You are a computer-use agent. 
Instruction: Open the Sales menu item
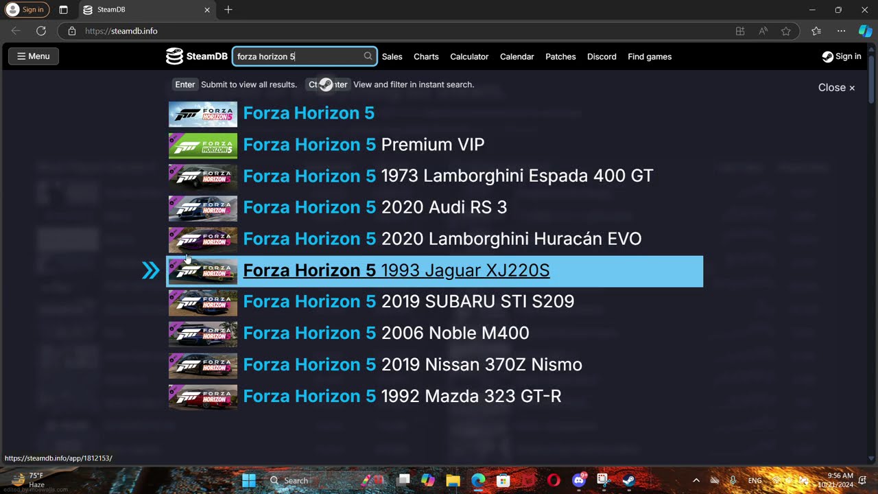(x=392, y=56)
